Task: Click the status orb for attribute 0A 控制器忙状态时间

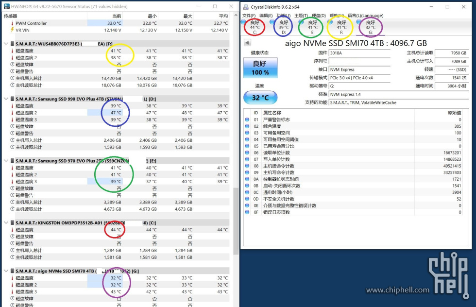Action: pos(247,179)
